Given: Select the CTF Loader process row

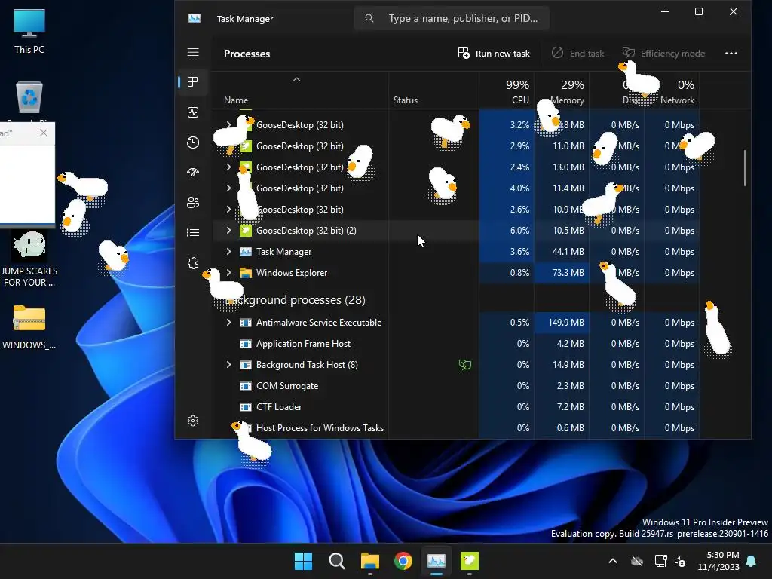Looking at the screenshot, I should (x=456, y=407).
